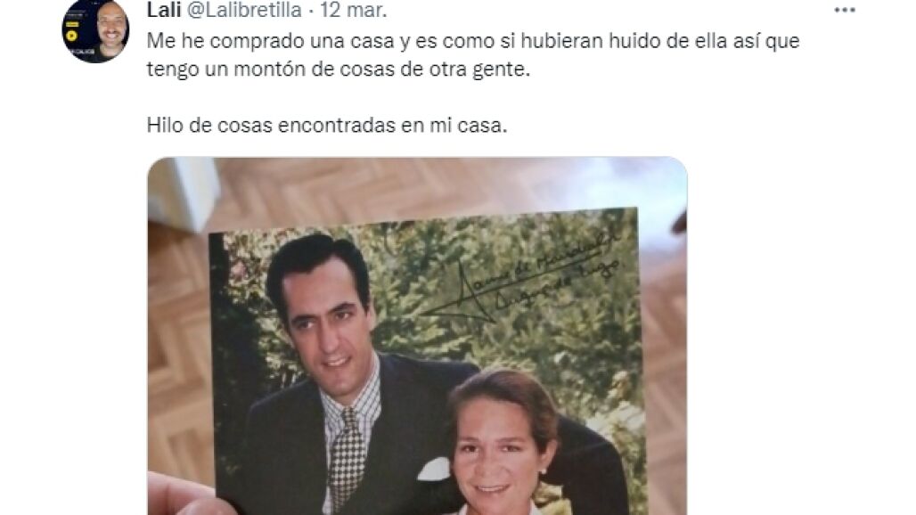The image size is (916, 515).
Task: Click the white object in the image's top-left corner
Action: pyautogui.click(x=184, y=192)
